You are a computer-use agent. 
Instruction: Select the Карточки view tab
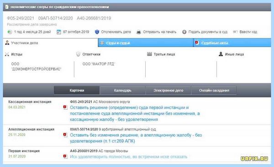click(77, 91)
